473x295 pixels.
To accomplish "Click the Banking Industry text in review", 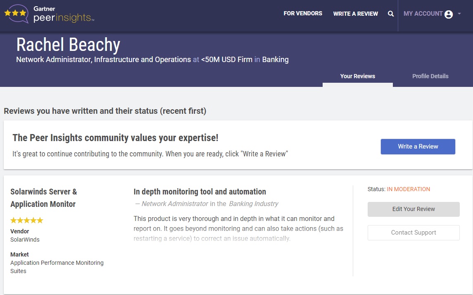I will [x=253, y=204].
